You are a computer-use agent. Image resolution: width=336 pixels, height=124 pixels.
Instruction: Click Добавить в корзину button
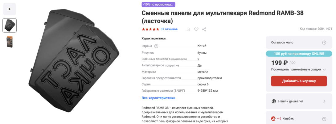pos(299,81)
